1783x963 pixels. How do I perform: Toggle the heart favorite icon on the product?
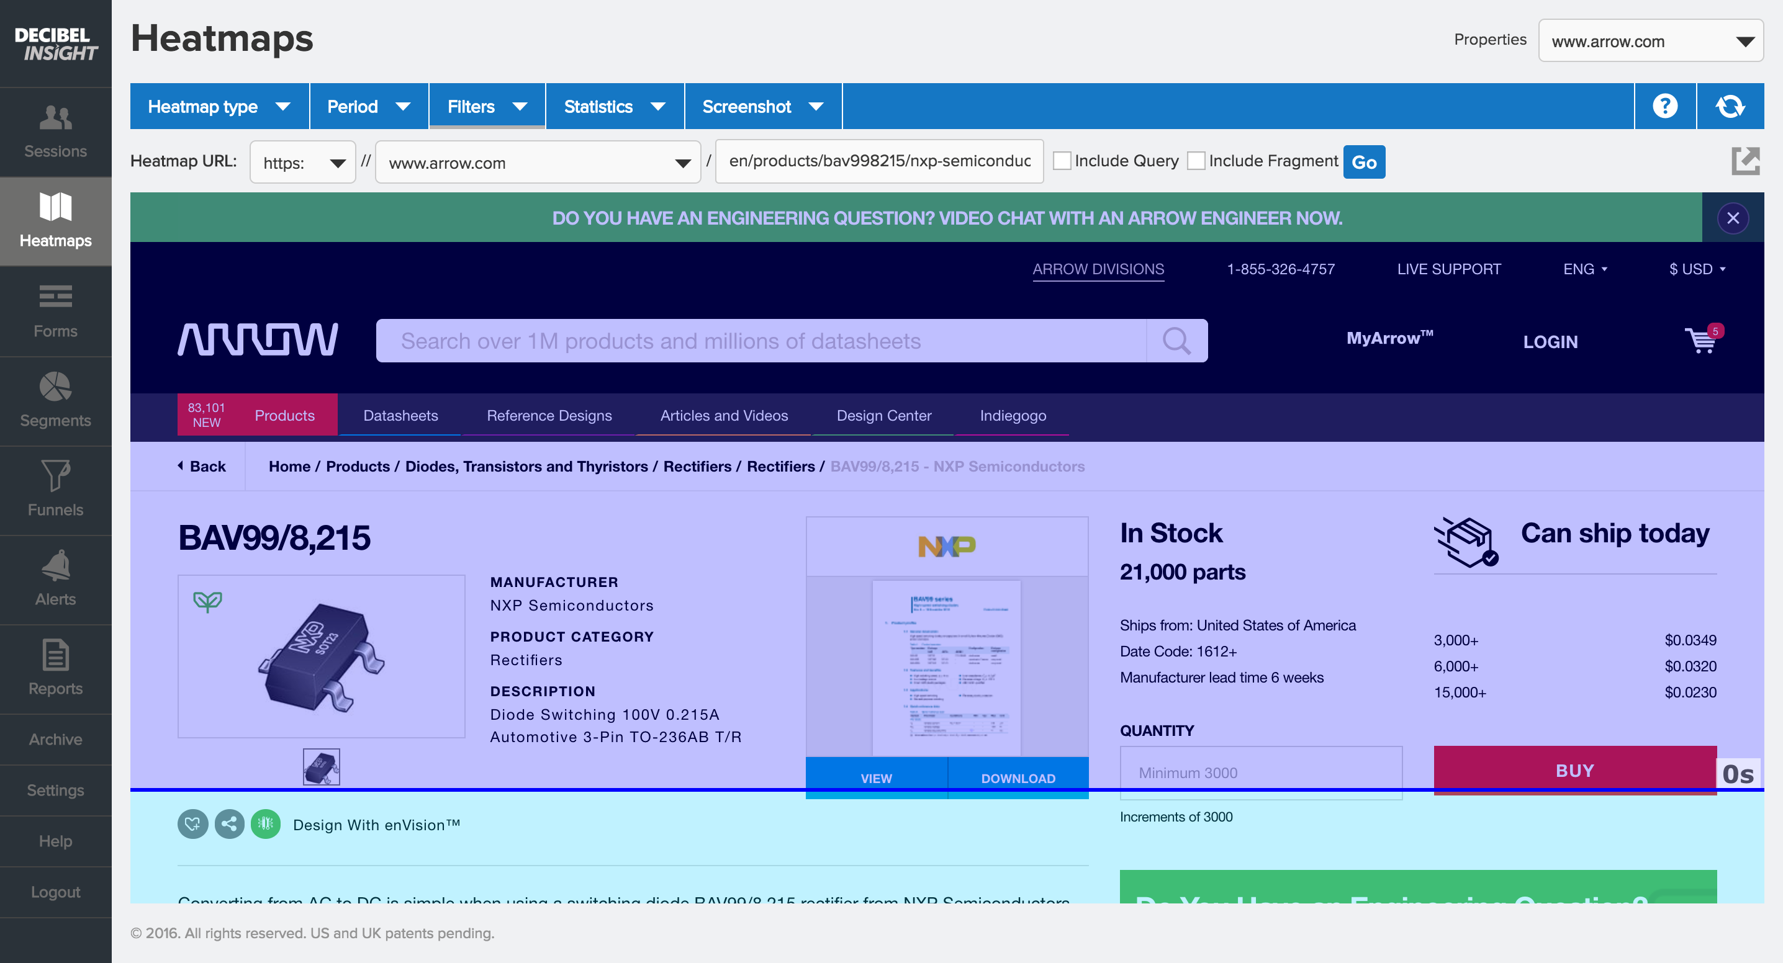(192, 824)
